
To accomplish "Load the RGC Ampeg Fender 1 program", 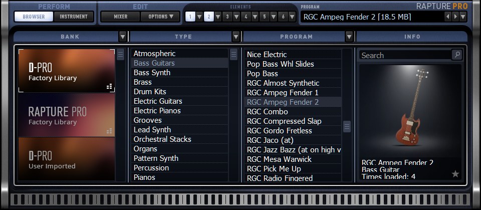I will [293, 92].
